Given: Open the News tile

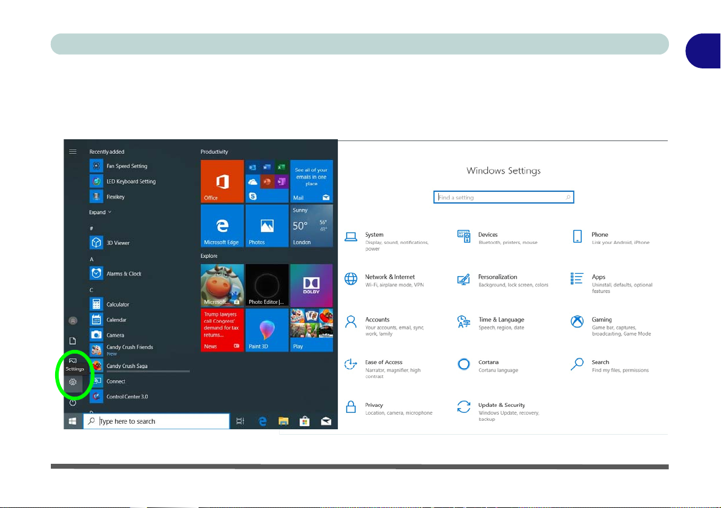Looking at the screenshot, I should pos(222,329).
